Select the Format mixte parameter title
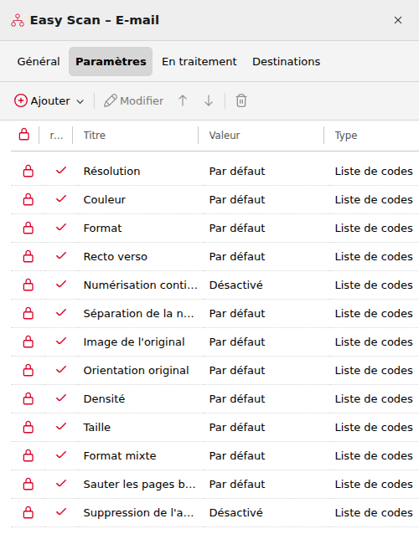This screenshot has width=419, height=534. (x=120, y=455)
